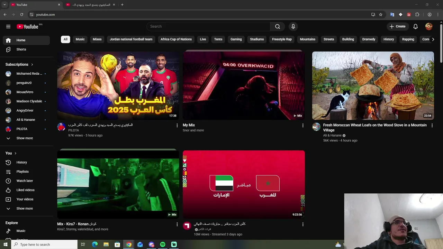Open Watch later in the sidebar
Image resolution: width=443 pixels, height=249 pixels.
(x=26, y=181)
